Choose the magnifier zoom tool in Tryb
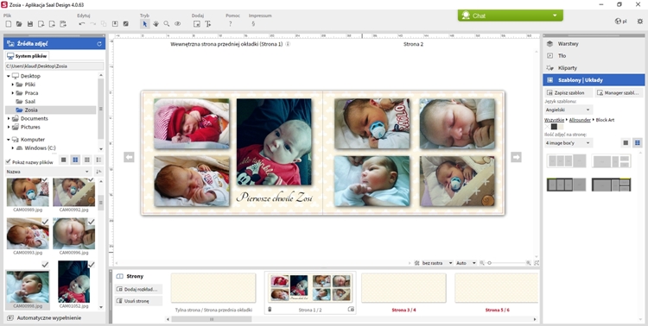This screenshot has width=648, height=326. pyautogui.click(x=167, y=24)
